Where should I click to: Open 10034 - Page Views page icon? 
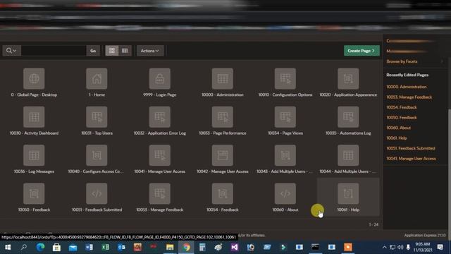click(x=285, y=117)
